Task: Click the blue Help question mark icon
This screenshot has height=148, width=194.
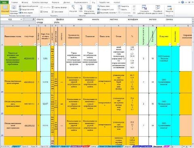Action: (x=183, y=2)
